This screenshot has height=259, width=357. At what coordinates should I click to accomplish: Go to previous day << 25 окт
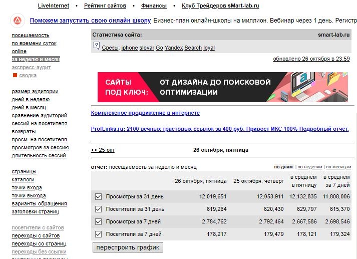tap(103, 150)
